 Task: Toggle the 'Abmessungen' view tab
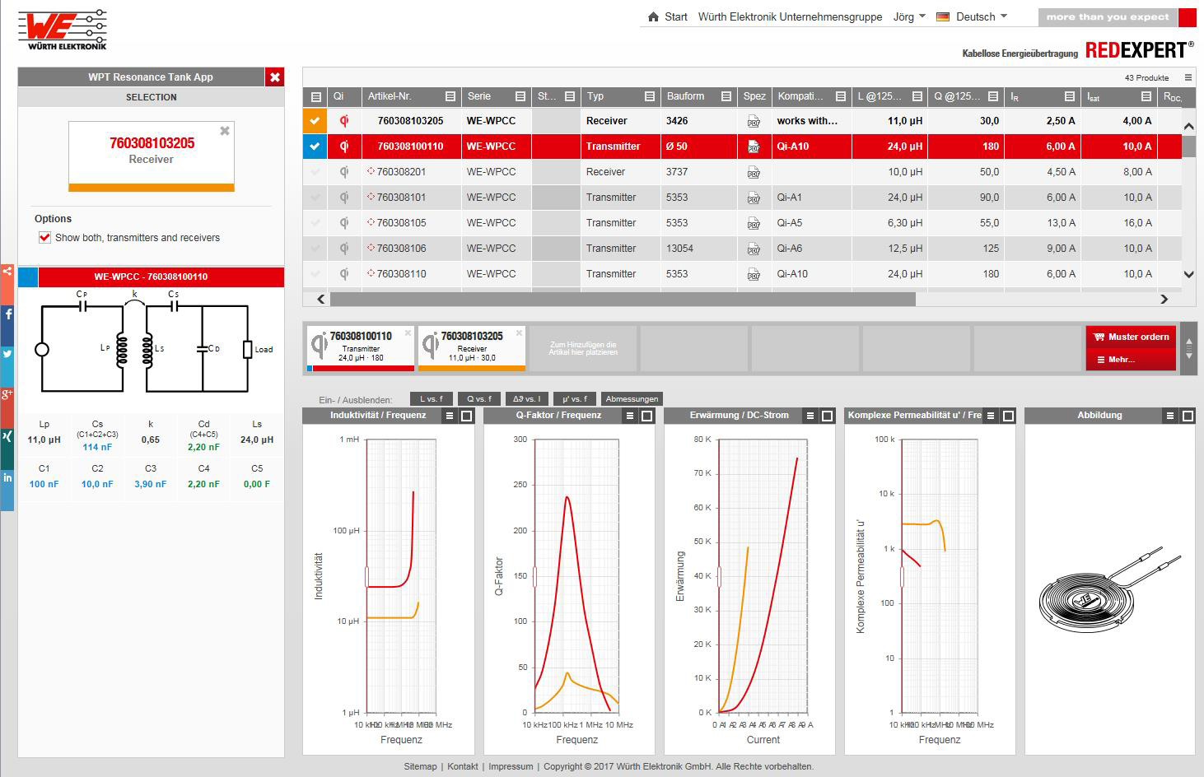632,399
